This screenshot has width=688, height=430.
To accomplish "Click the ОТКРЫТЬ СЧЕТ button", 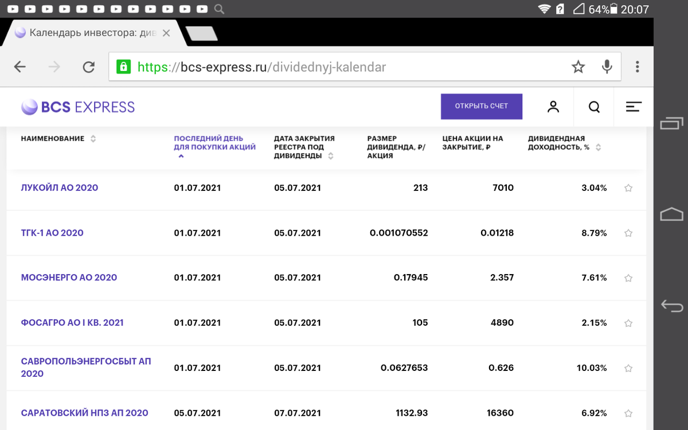I will coord(482,107).
